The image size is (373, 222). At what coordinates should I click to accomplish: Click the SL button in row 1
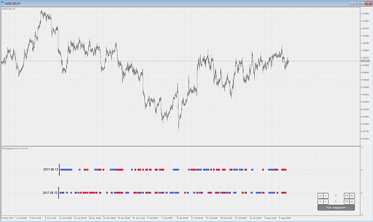(x=352, y=202)
